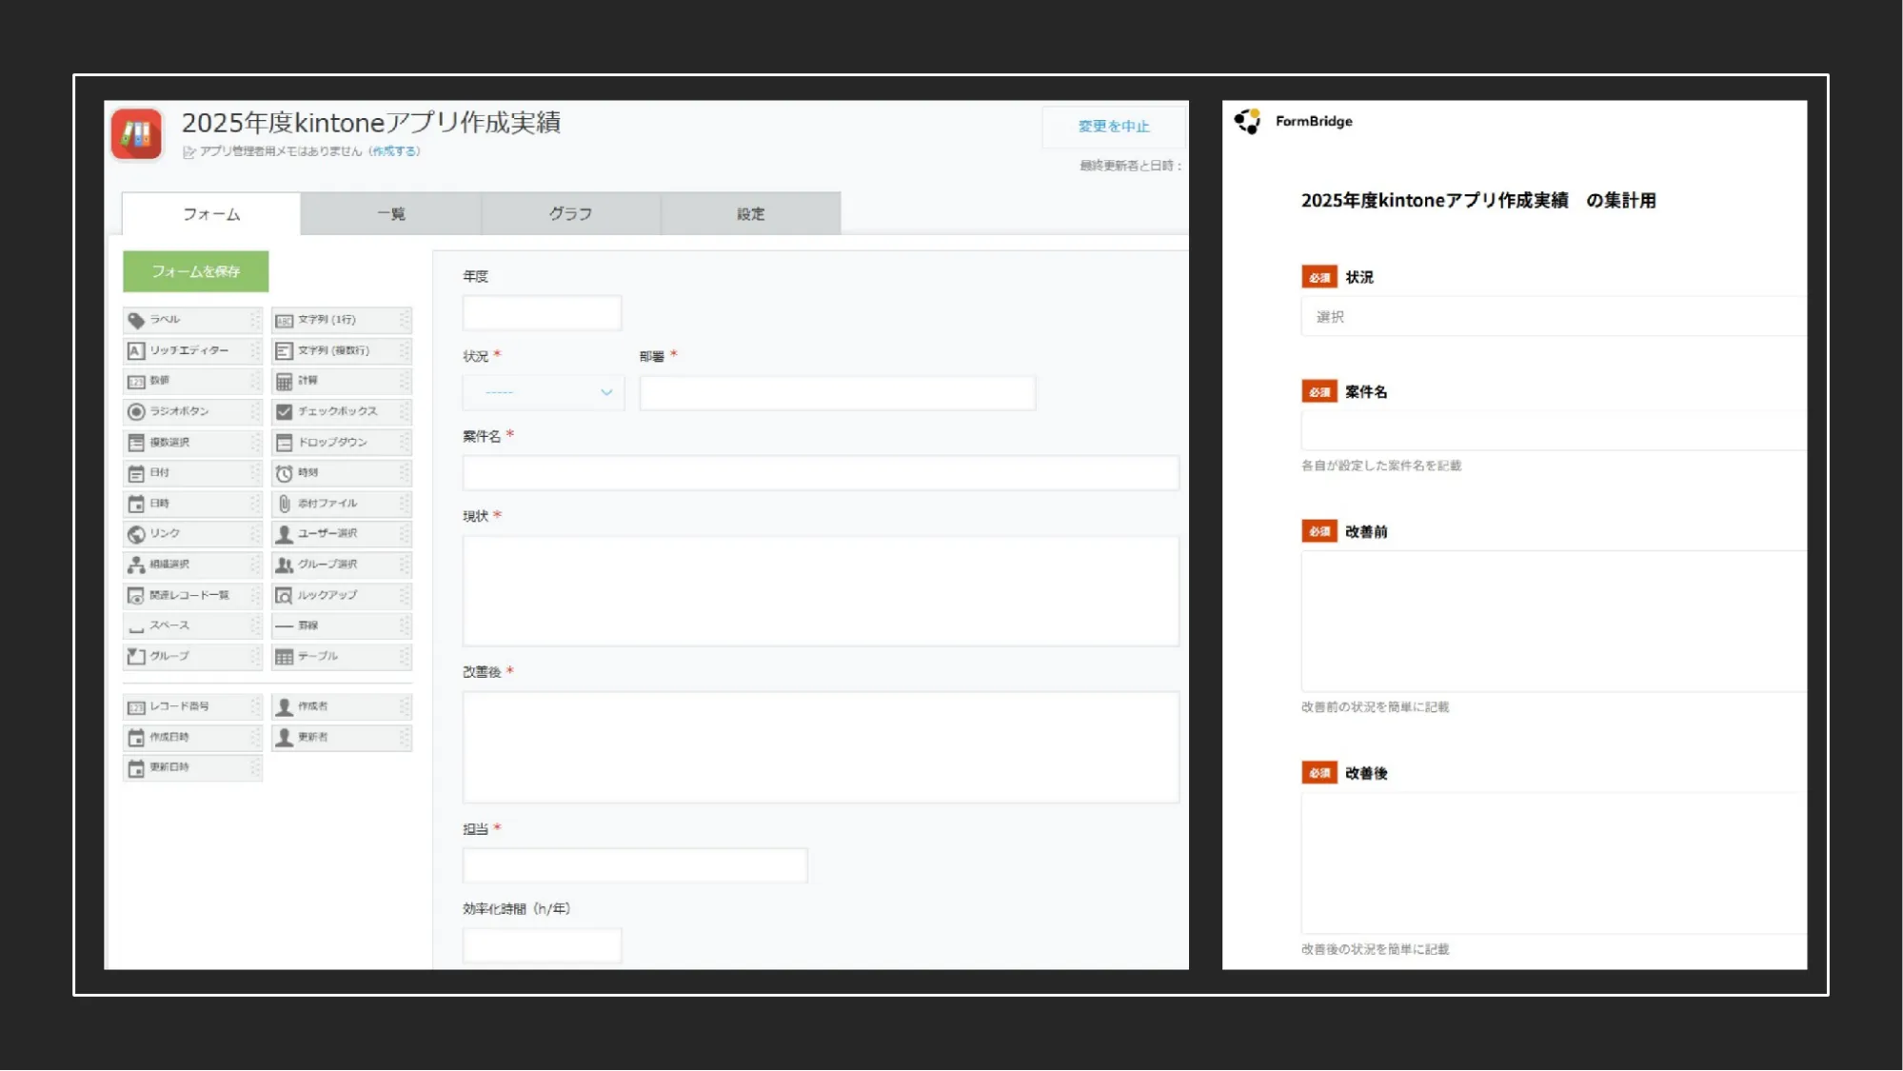The width and height of the screenshot is (1903, 1071).
Task: Click the 最終更新者と日時 text
Action: click(x=1131, y=166)
